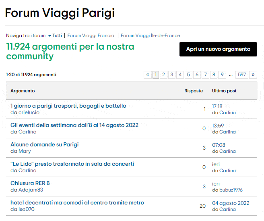
Task: Jump to page 5 in pagination
Action: (x=188, y=75)
